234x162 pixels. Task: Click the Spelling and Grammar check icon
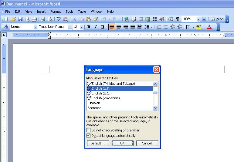point(59,19)
